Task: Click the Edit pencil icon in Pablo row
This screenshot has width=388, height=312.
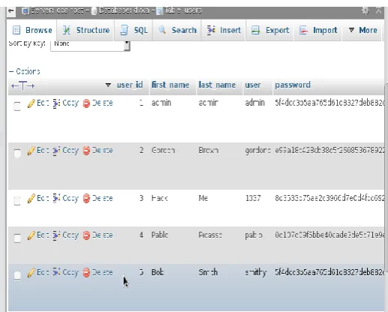Action: [x=32, y=235]
